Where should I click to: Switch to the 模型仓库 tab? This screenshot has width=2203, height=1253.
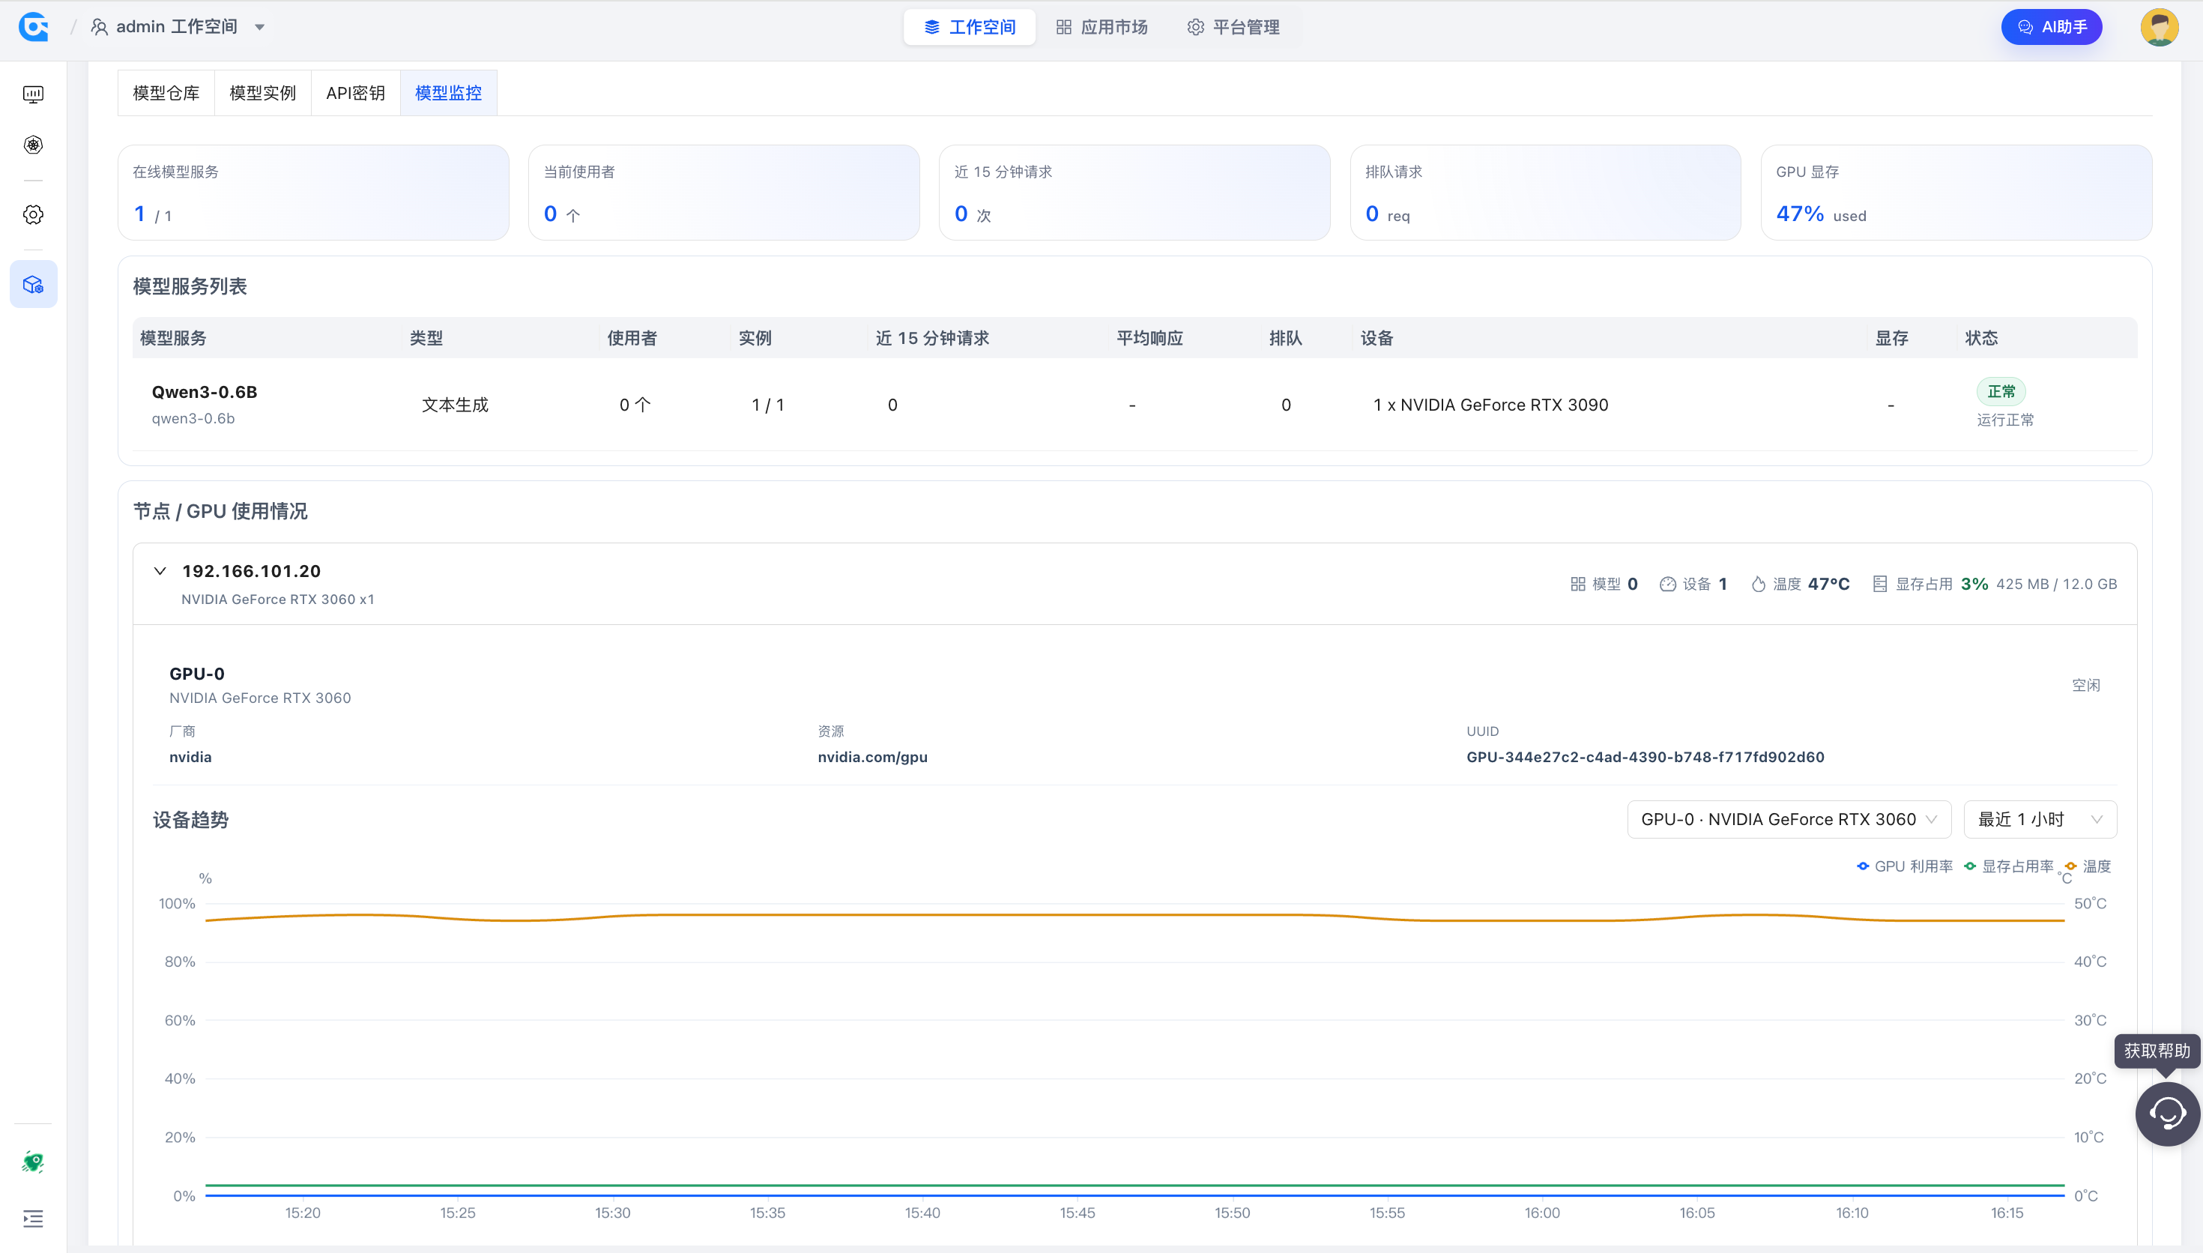(166, 93)
